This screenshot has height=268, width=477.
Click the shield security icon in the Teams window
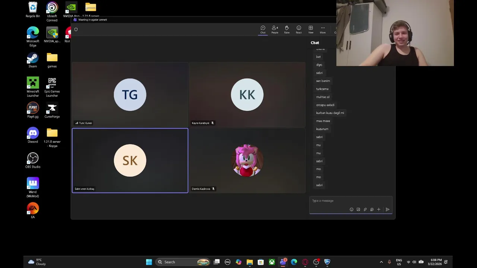tap(76, 29)
